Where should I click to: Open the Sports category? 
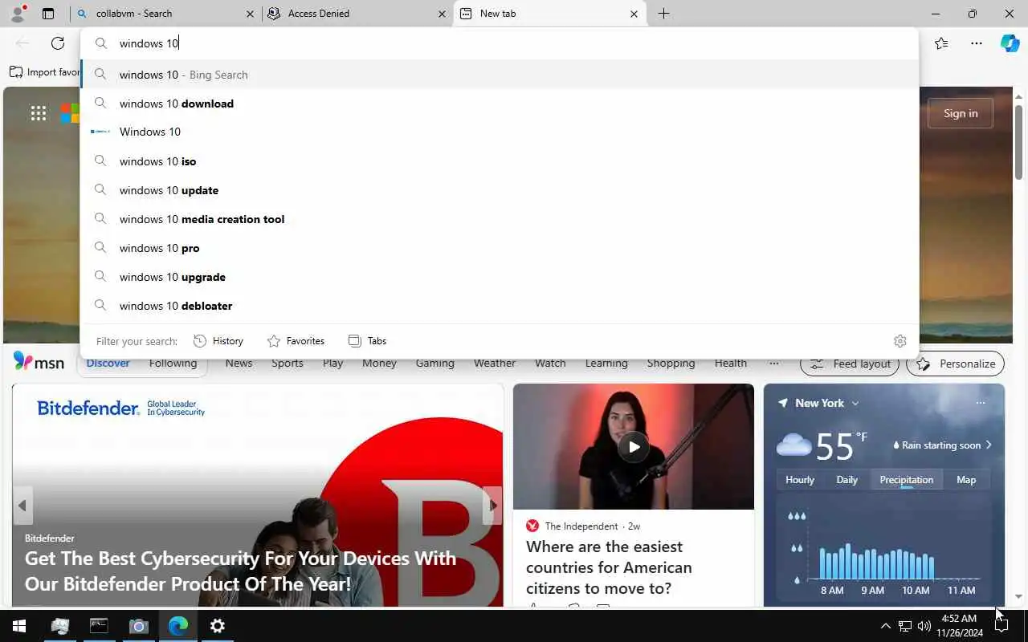(x=288, y=364)
